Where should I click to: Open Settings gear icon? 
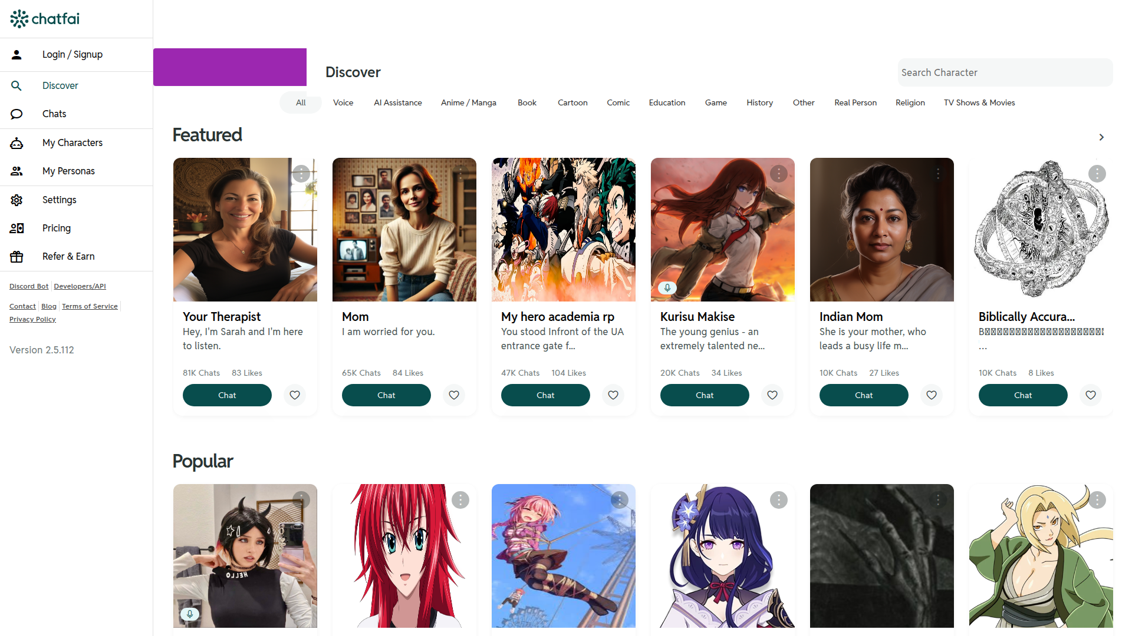point(17,200)
